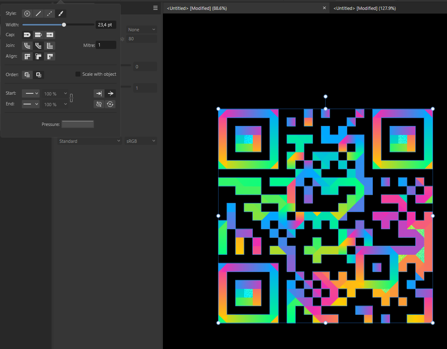Click the top-left corner selection handle
This screenshot has height=349, width=447.
pos(219,109)
